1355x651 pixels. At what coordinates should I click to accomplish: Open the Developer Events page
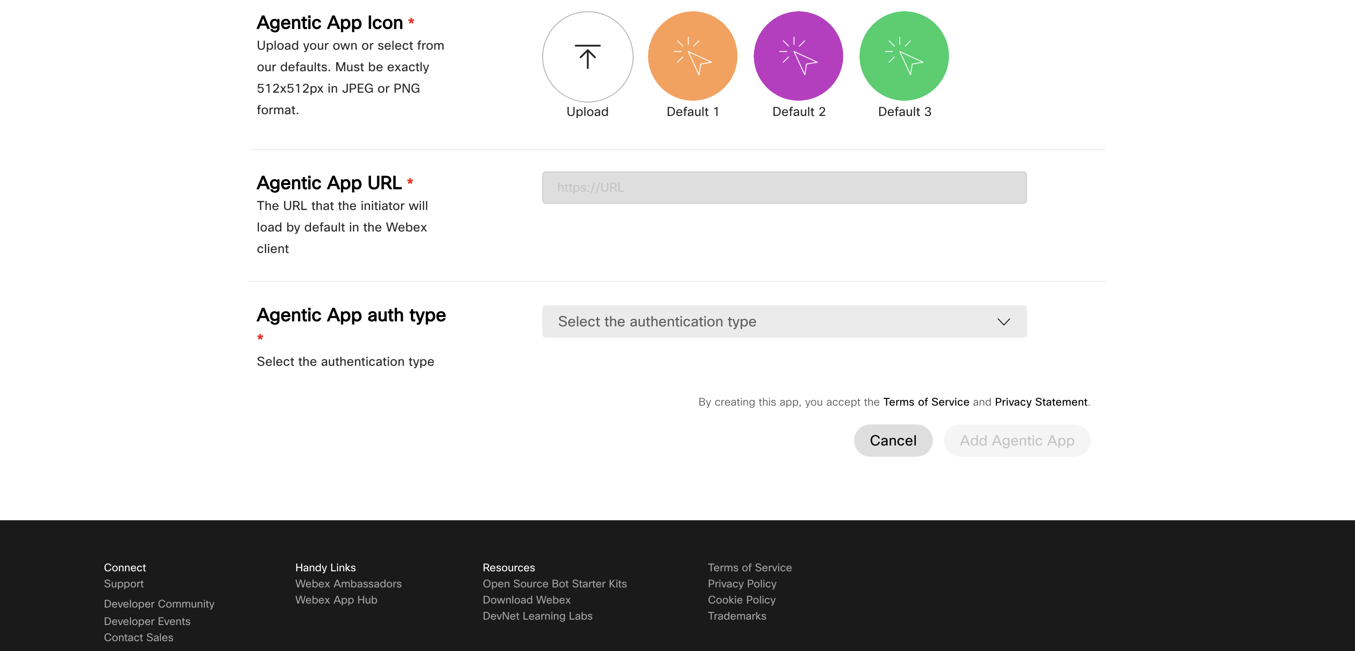click(x=147, y=621)
